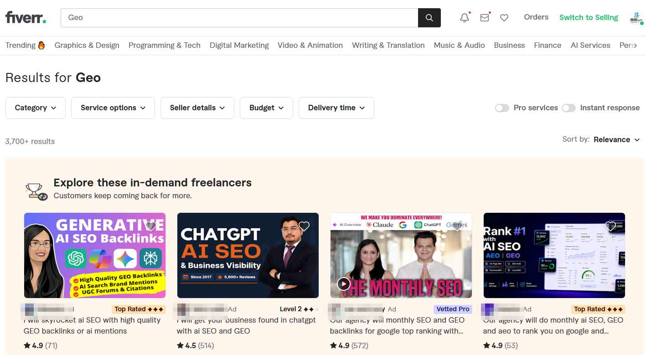
Task: Click the trophy in-demand freelancers icon
Action: 36,191
